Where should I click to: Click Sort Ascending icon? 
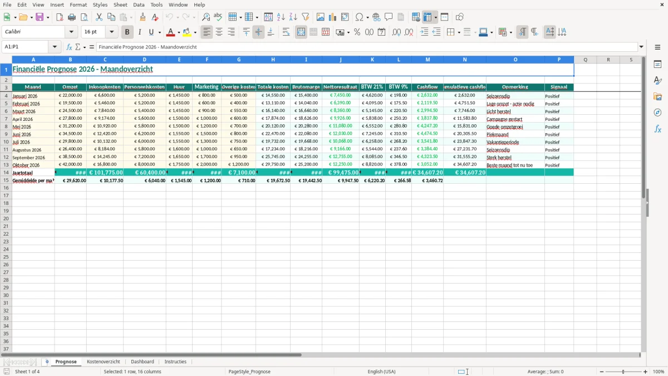[281, 17]
